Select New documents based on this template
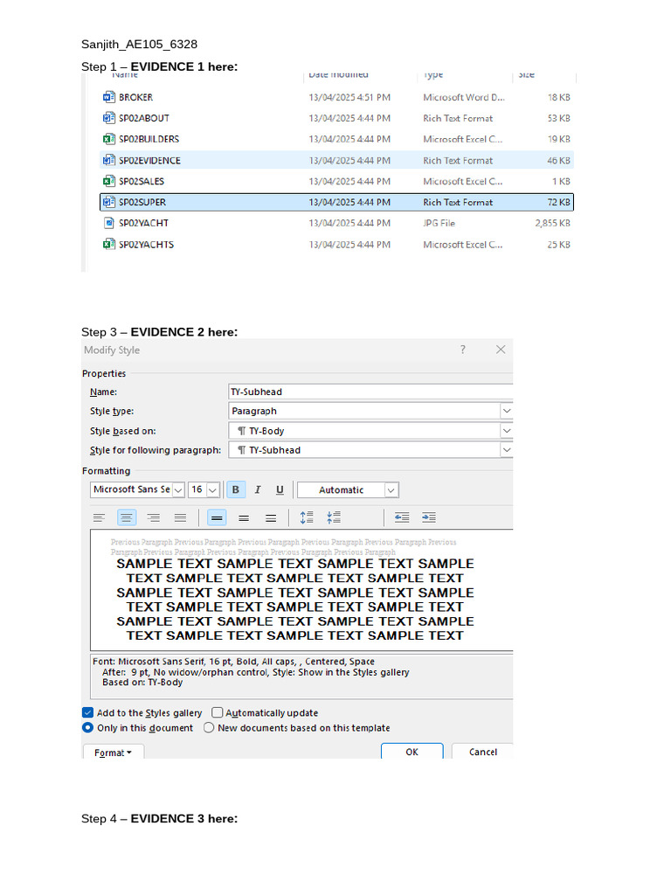This screenshot has height=895, width=671. [209, 728]
